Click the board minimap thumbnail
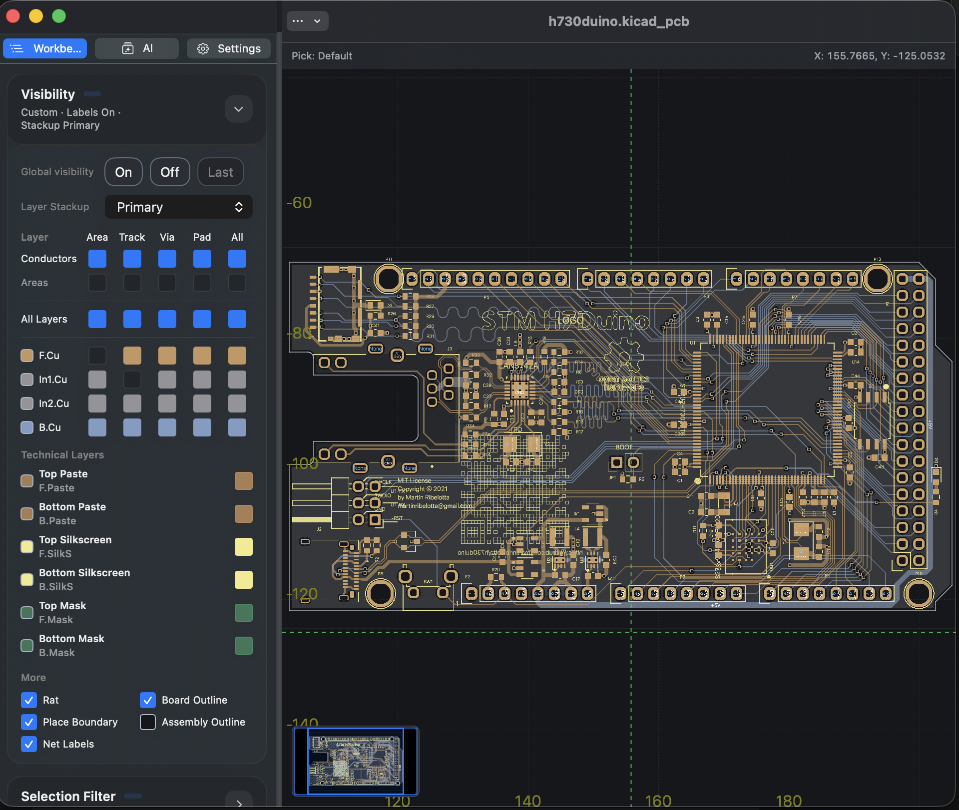This screenshot has width=959, height=810. (x=356, y=761)
